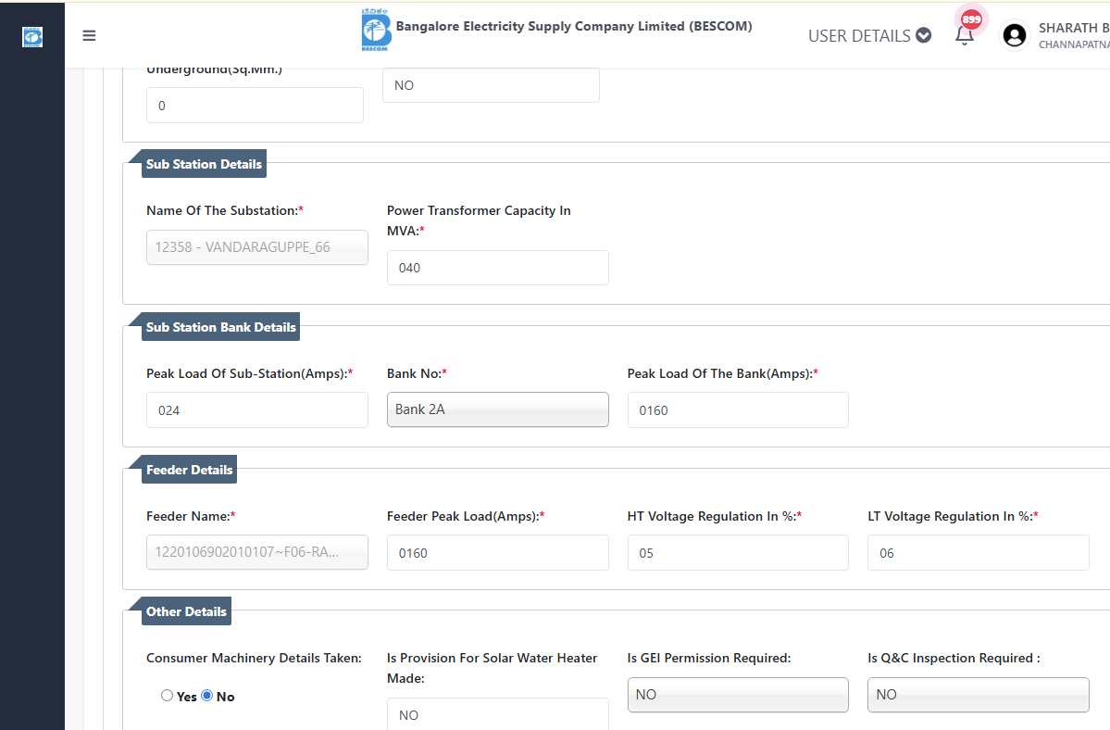Viewport: 1110px width, 730px height.
Task: Click the user profile avatar icon
Action: click(1015, 35)
